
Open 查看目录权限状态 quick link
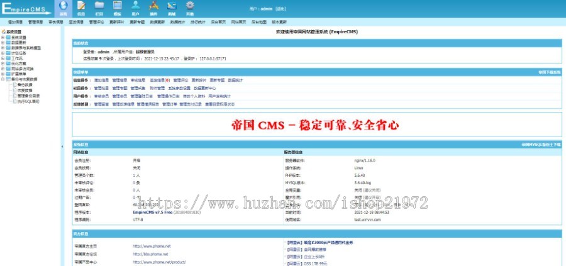(x=220, y=104)
